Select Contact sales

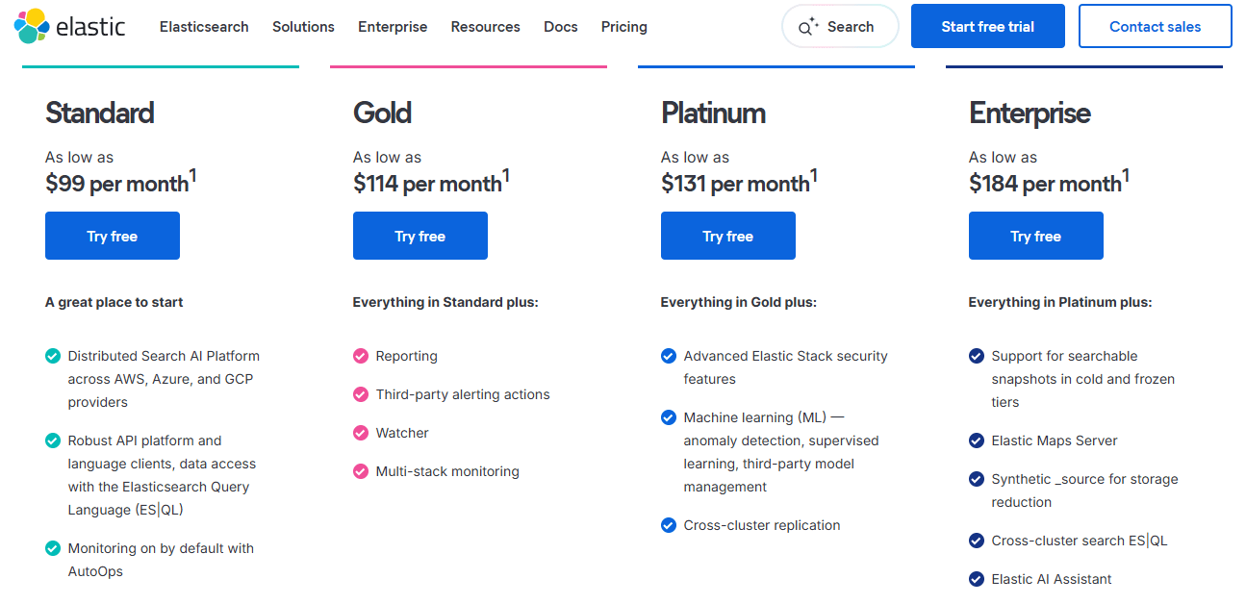[x=1155, y=26]
